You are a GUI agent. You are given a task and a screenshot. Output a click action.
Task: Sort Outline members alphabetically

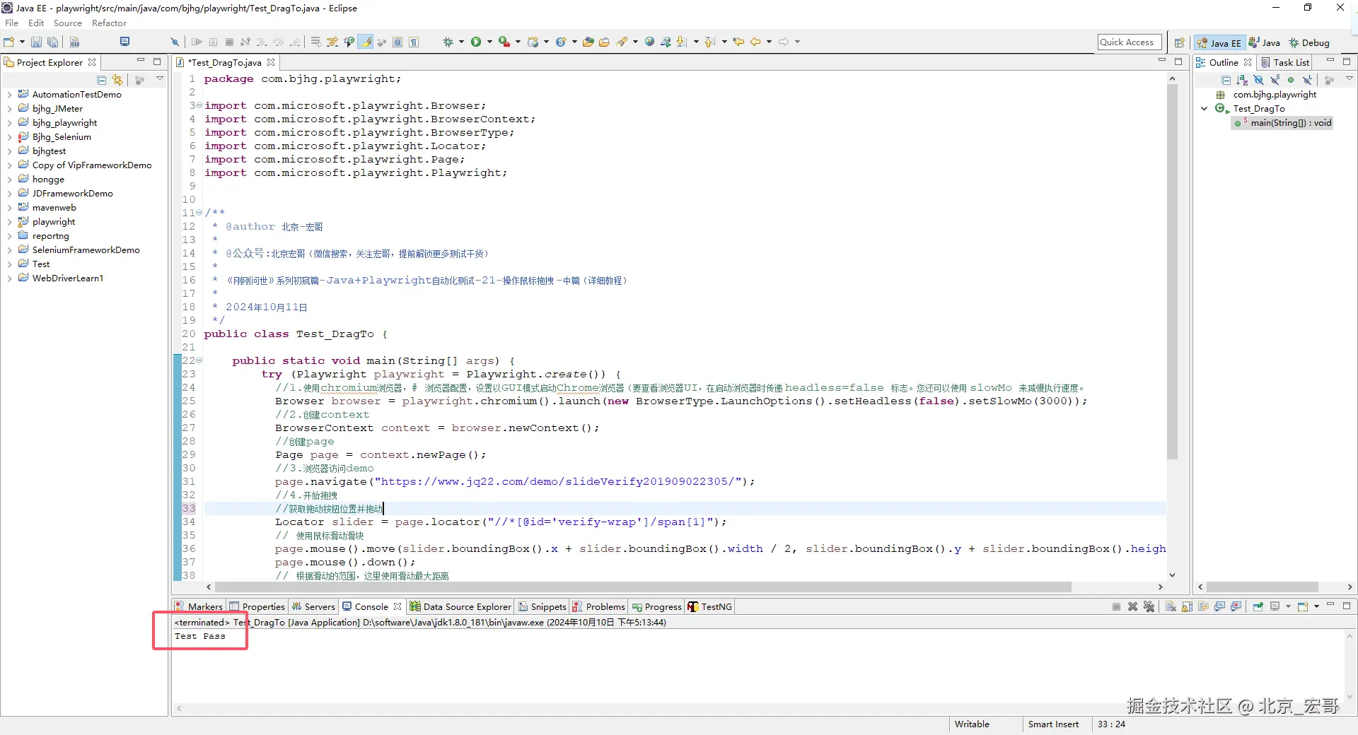(1242, 80)
